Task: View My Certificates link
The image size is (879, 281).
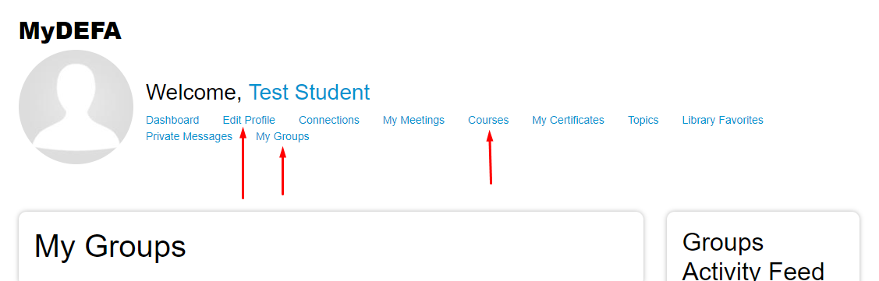Action: coord(569,121)
